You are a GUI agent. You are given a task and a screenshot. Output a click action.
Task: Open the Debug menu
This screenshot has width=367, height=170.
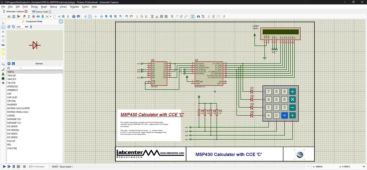coord(53,6)
